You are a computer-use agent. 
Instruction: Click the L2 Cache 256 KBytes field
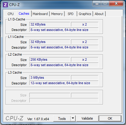[50, 59]
